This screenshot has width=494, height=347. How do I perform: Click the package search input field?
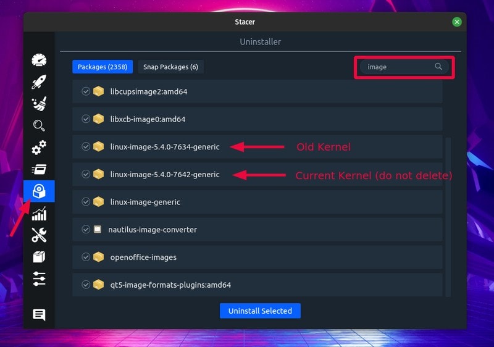(398, 67)
